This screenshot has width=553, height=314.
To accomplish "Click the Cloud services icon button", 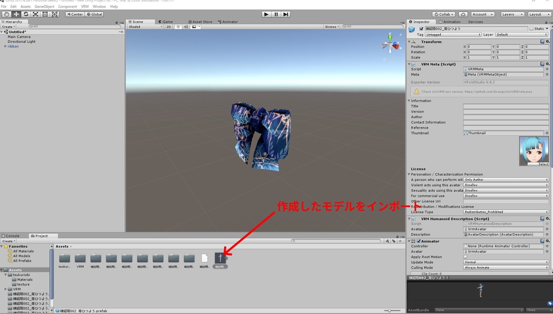I will pyautogui.click(x=463, y=14).
